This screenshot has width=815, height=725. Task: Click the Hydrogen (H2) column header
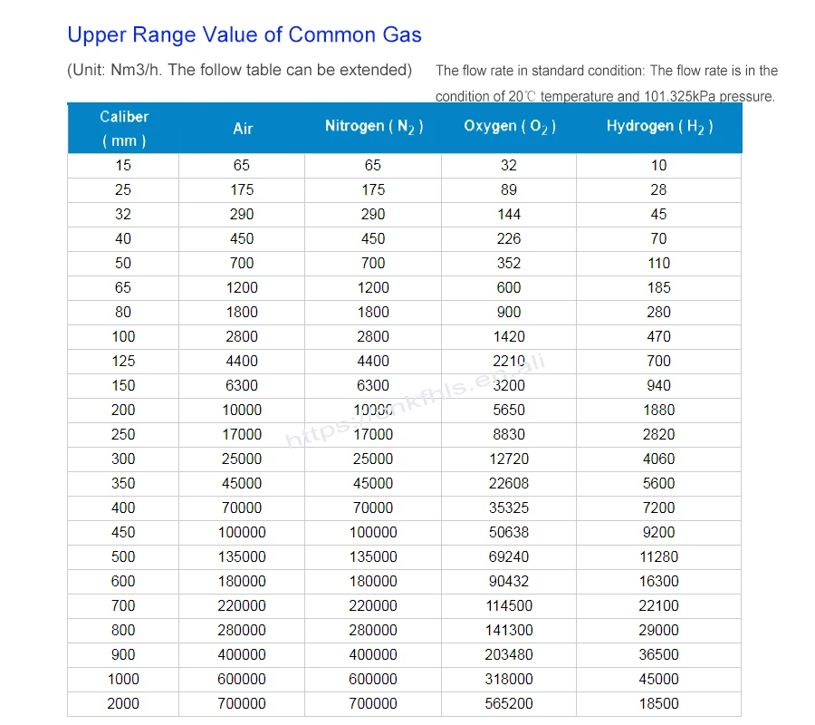pyautogui.click(x=658, y=127)
